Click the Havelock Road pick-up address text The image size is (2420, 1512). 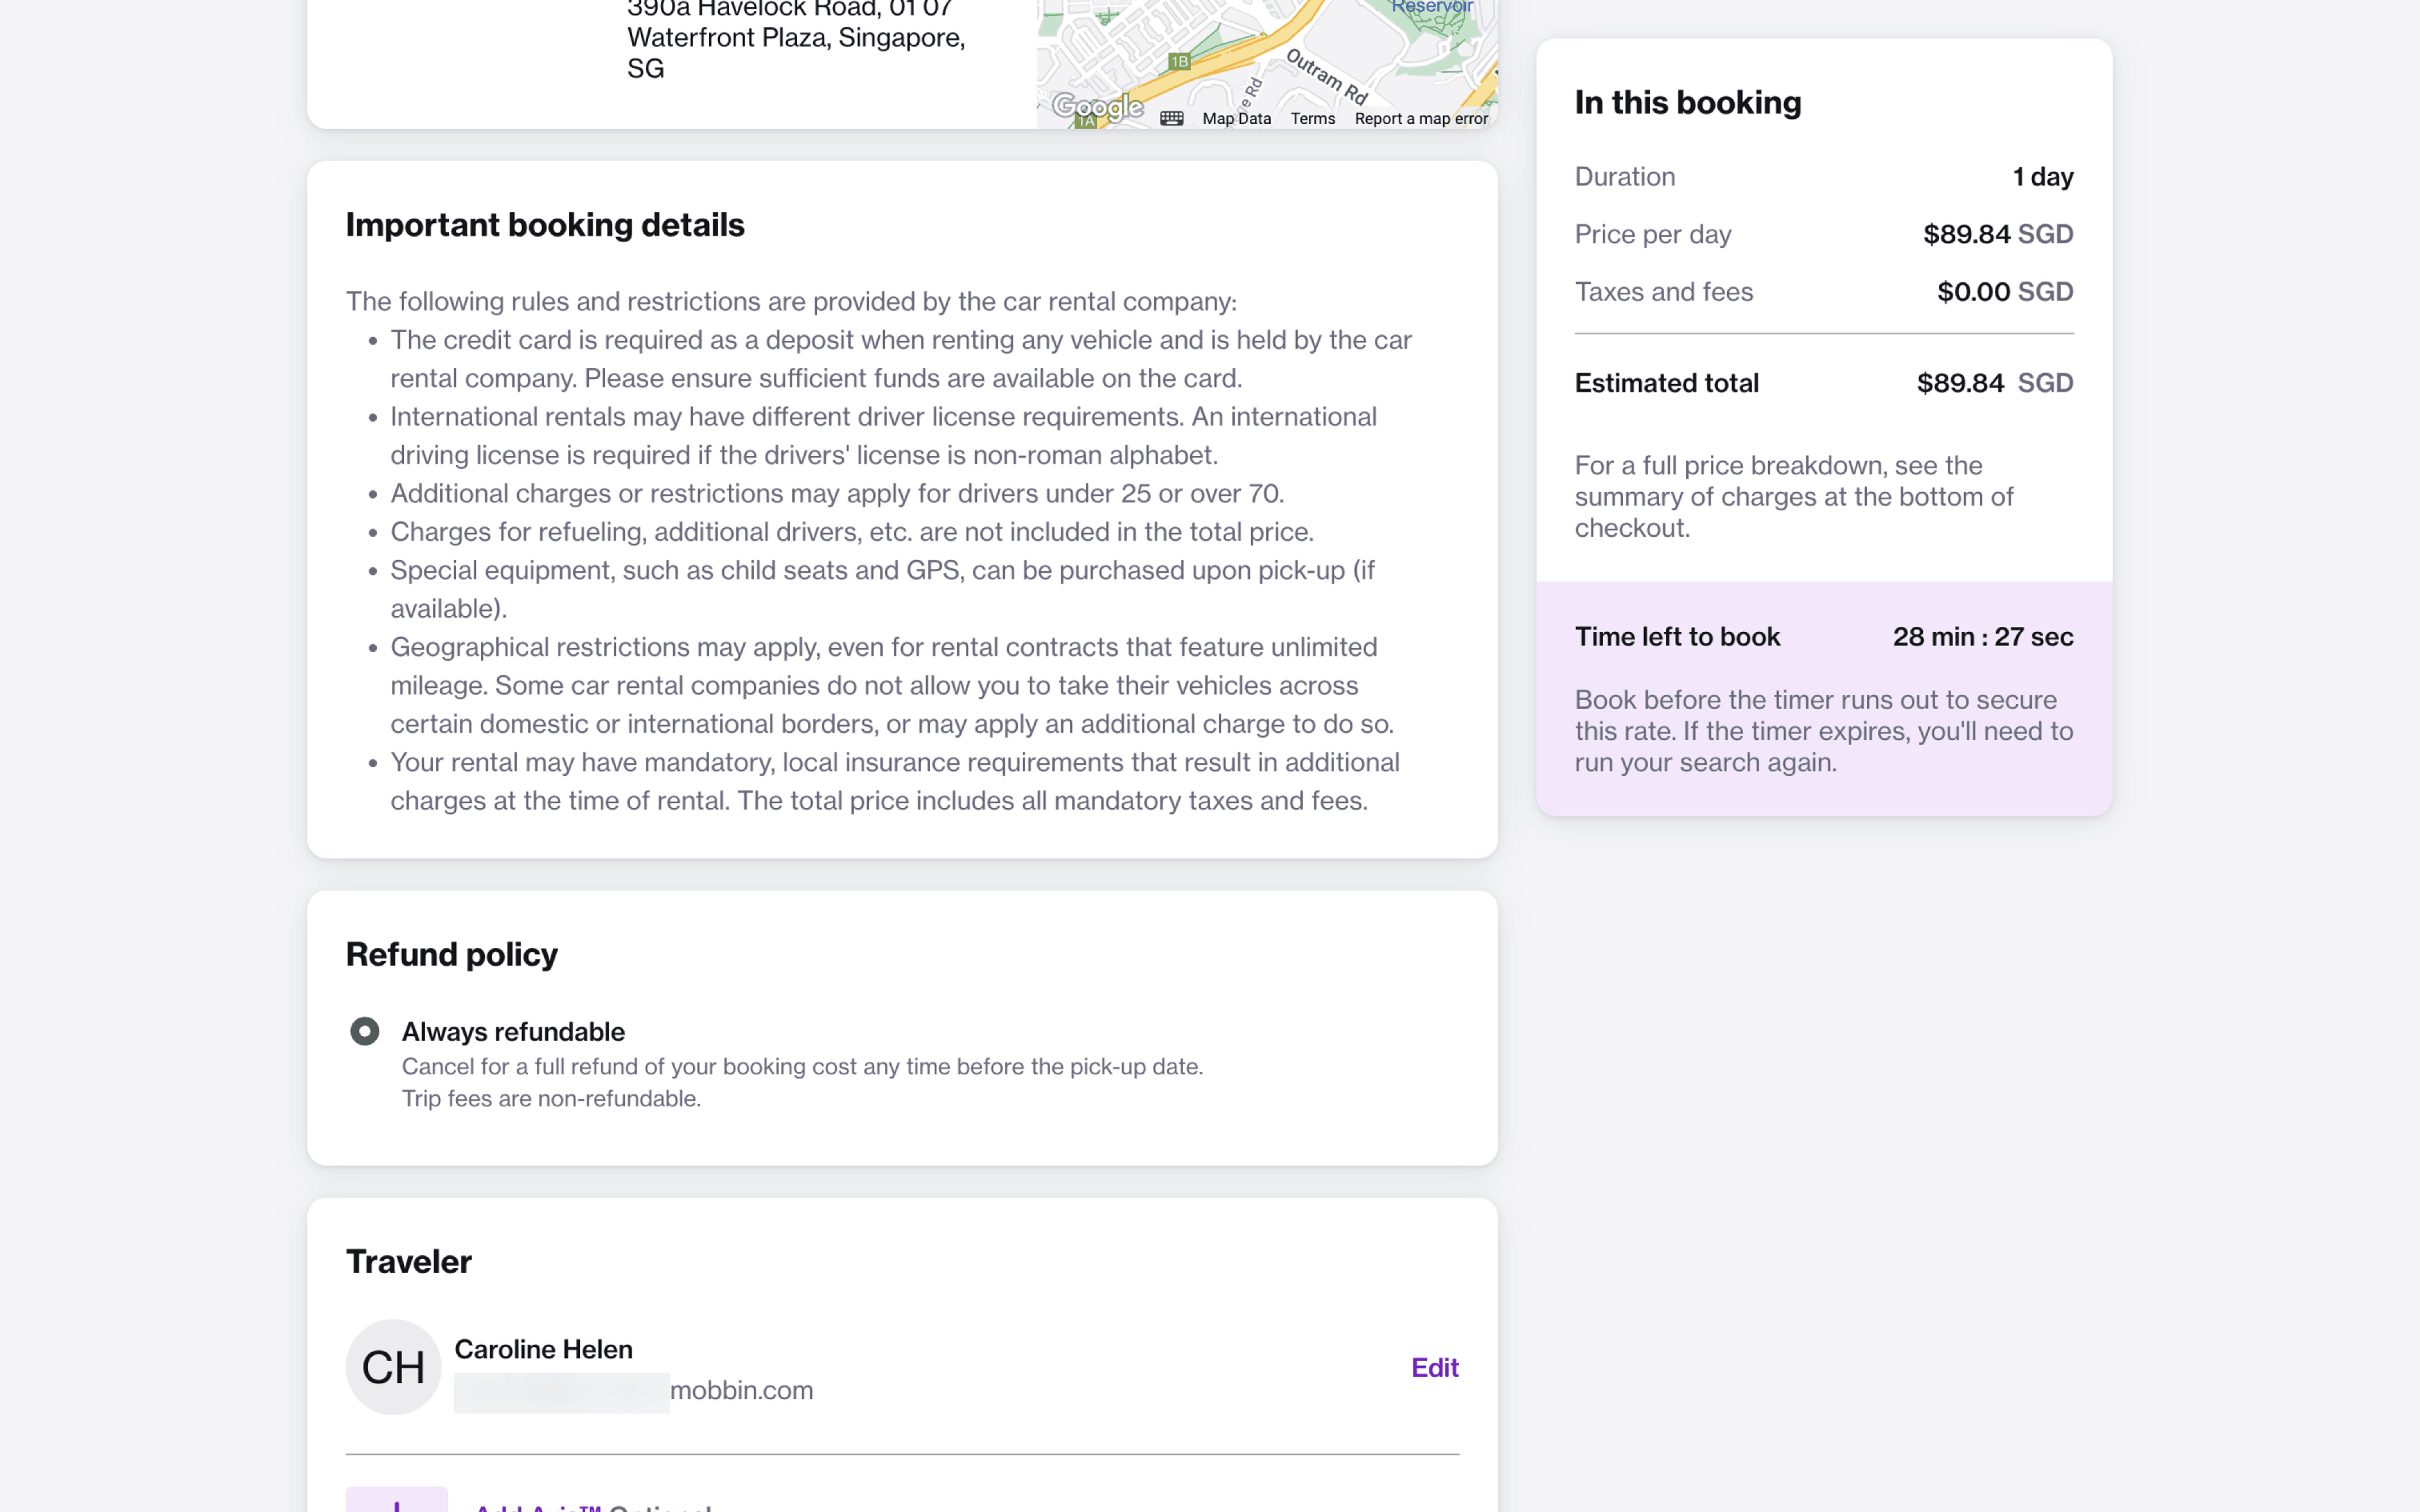coord(795,38)
